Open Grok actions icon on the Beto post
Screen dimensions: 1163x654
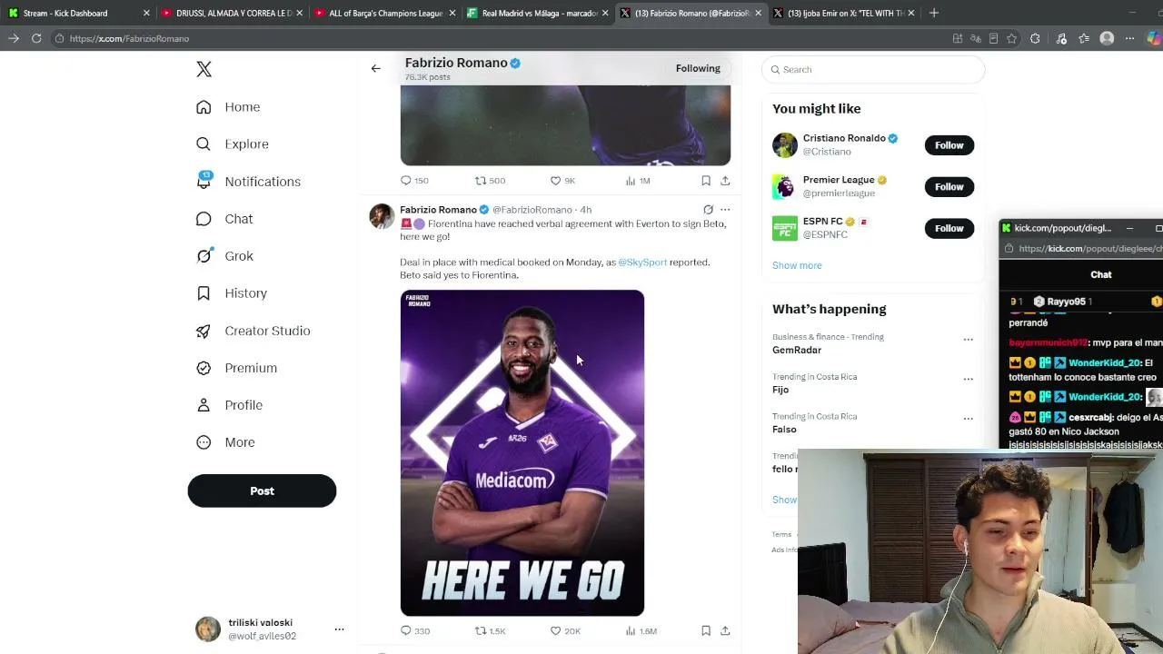pos(708,210)
